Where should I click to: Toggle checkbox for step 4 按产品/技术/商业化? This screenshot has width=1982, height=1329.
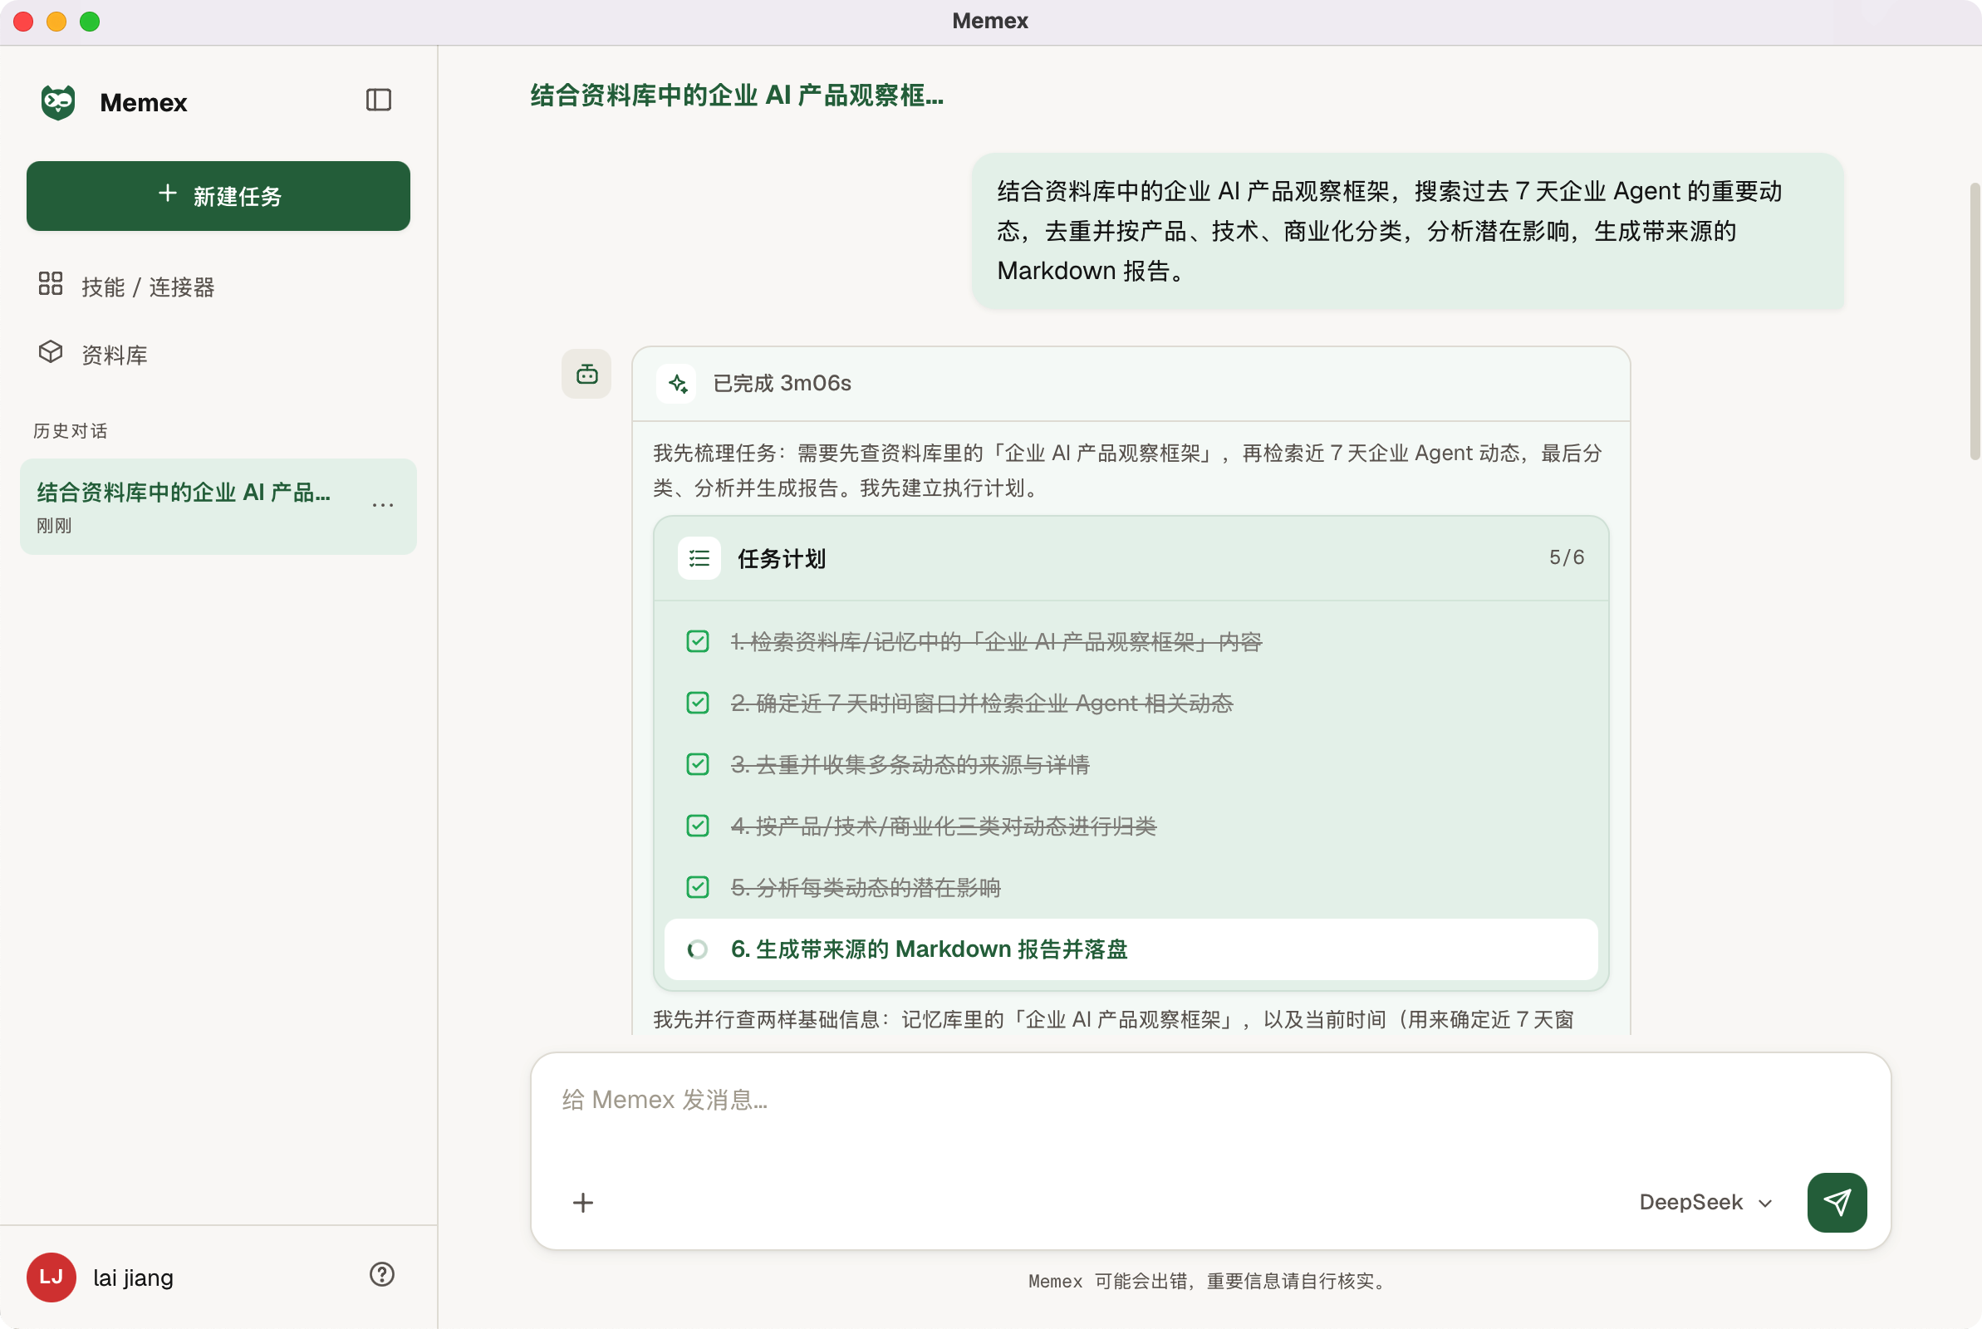click(x=698, y=826)
